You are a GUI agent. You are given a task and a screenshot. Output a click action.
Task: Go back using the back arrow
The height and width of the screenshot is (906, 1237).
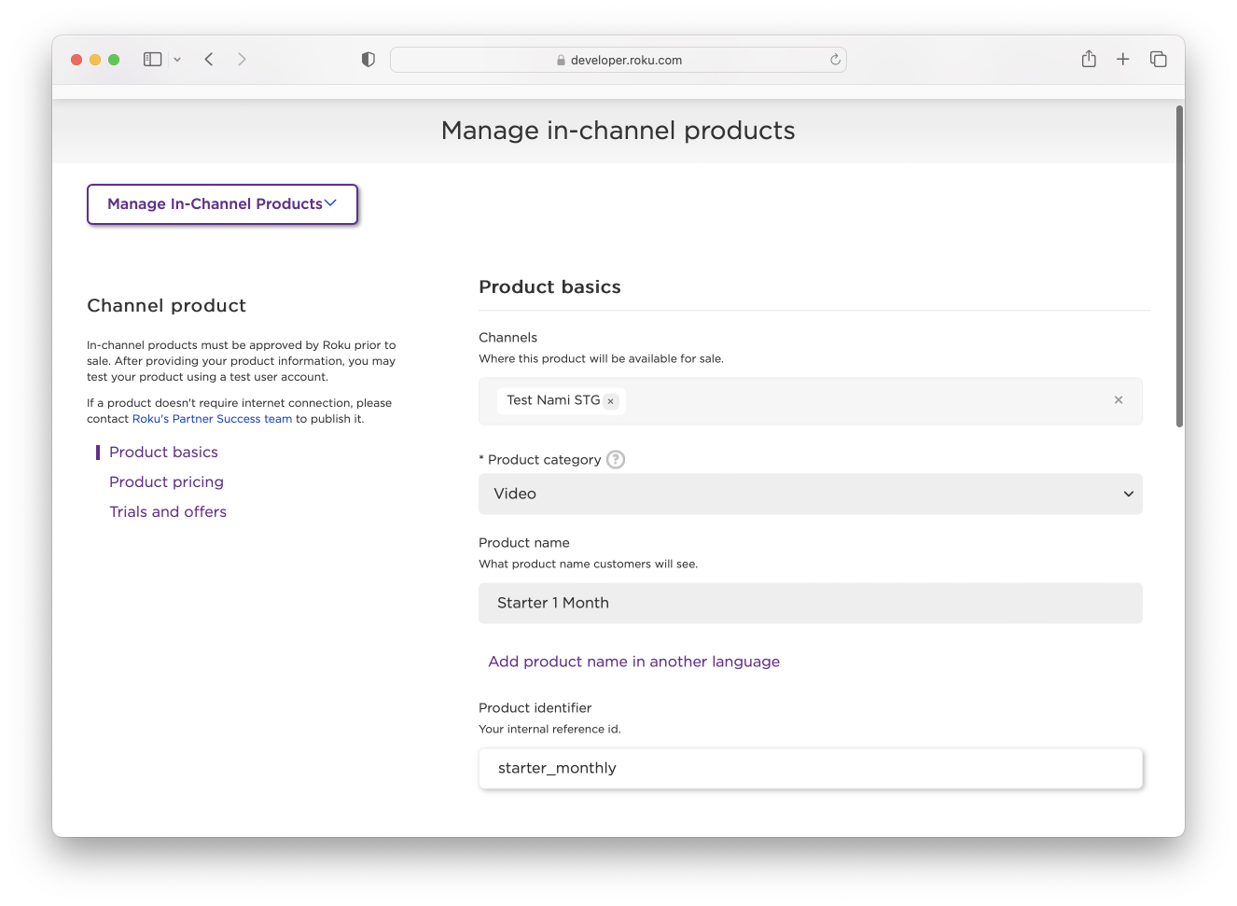coord(209,60)
